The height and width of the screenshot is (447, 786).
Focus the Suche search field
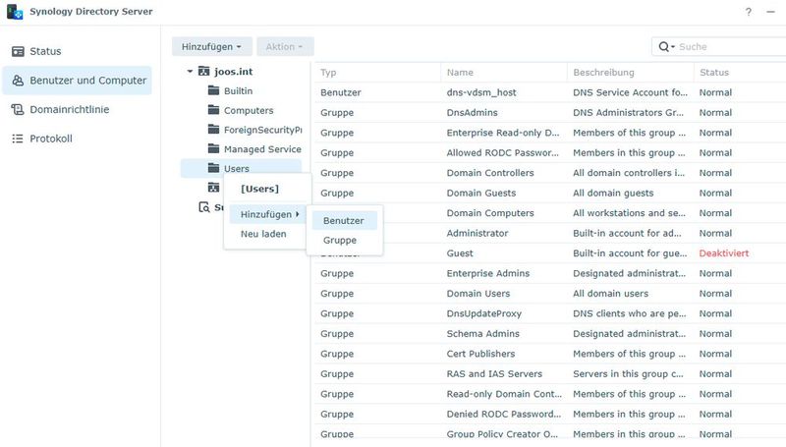click(x=732, y=46)
